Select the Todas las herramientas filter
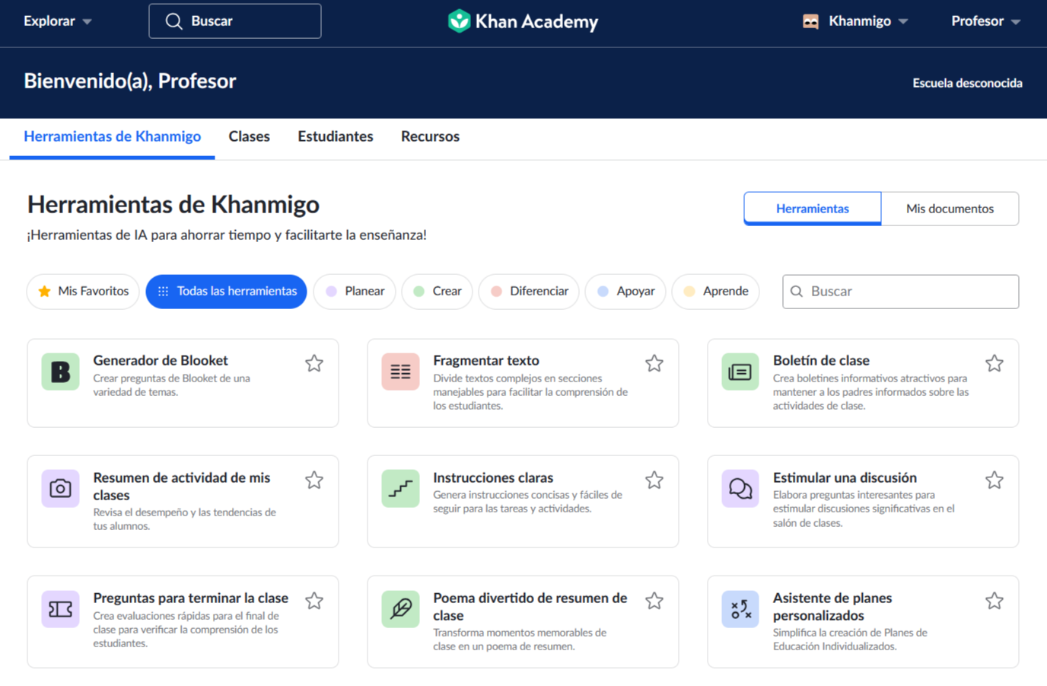The height and width of the screenshot is (686, 1047). (x=226, y=292)
